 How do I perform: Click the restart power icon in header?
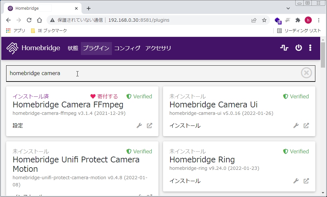pos(299,48)
